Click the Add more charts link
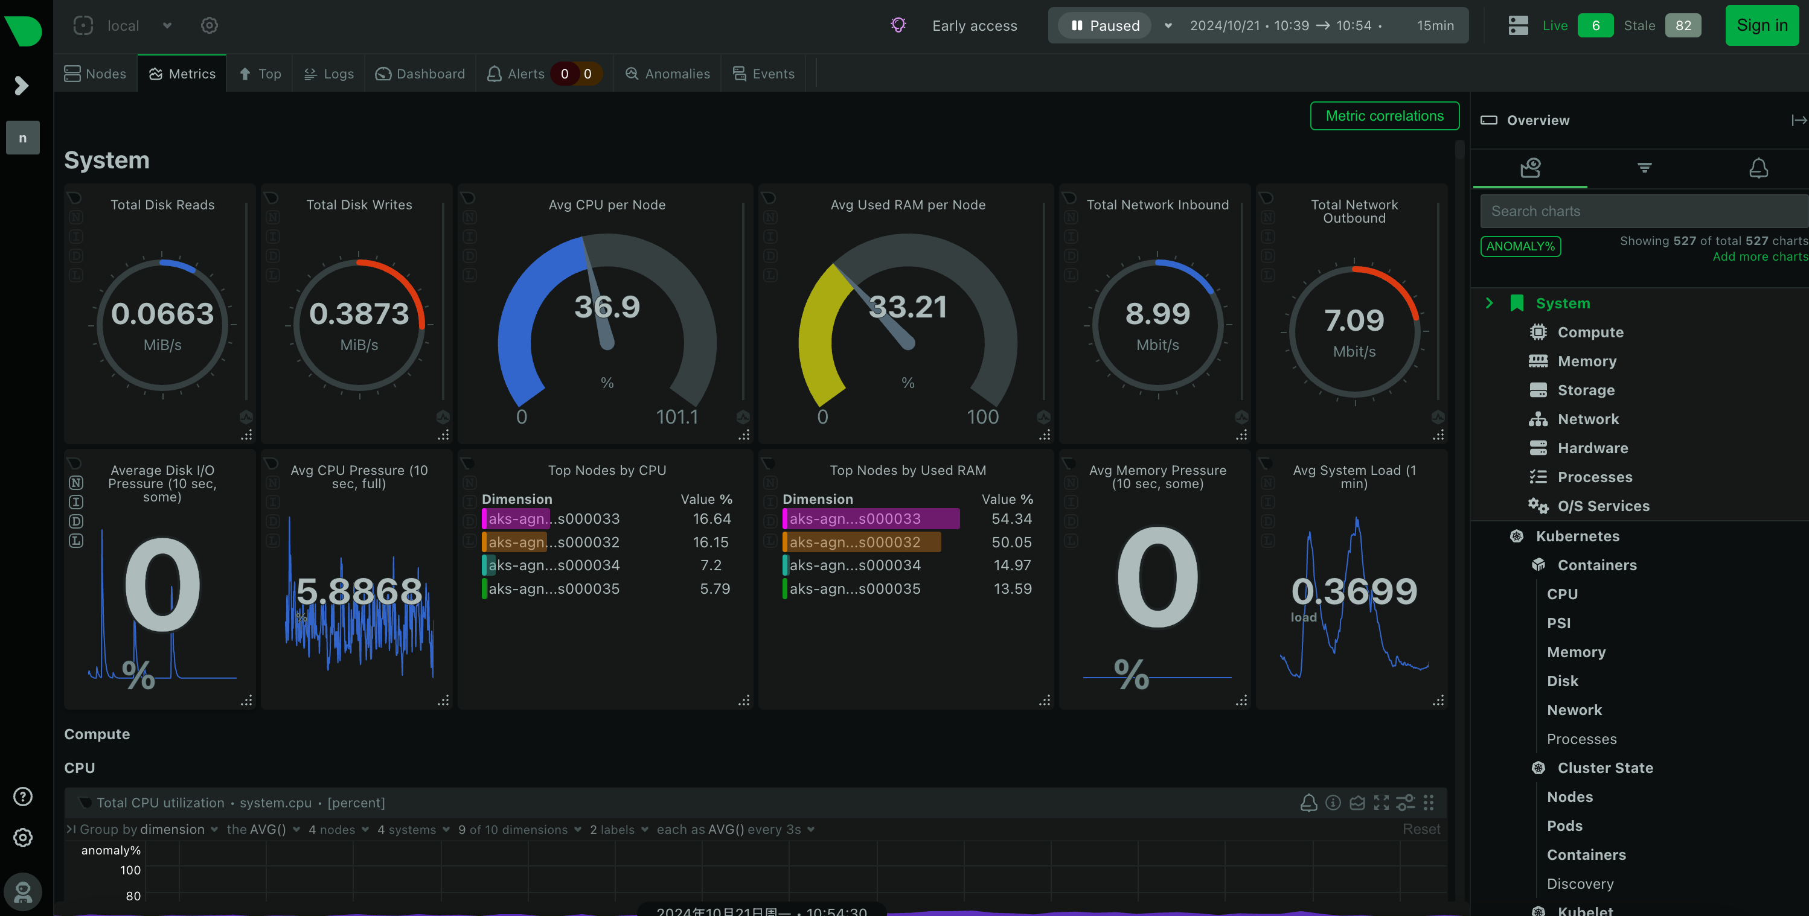This screenshot has width=1809, height=916. click(1760, 256)
